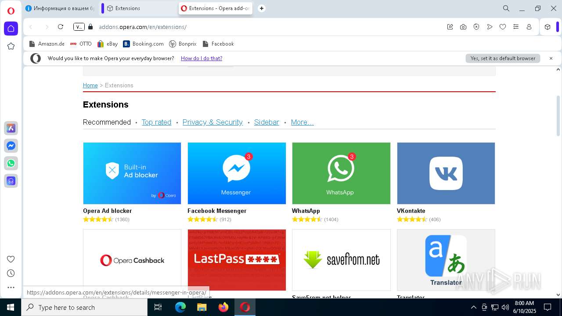
Task: Expand the More... categories menu
Action: point(302,122)
